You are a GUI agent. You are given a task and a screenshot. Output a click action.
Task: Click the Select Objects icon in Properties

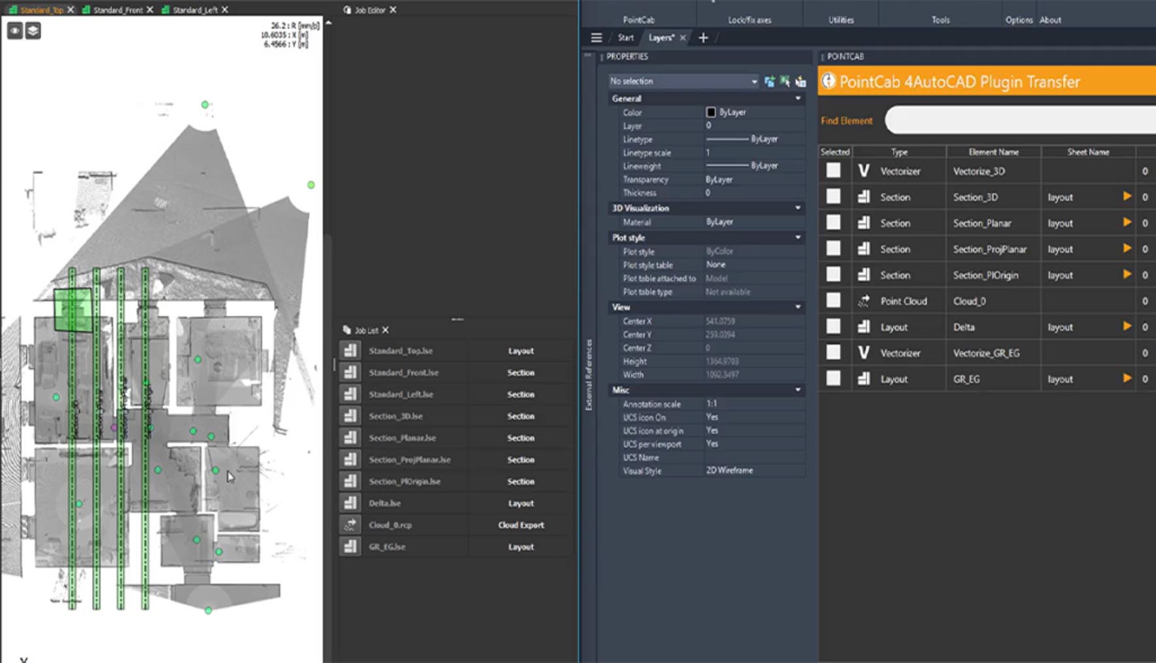coord(785,81)
